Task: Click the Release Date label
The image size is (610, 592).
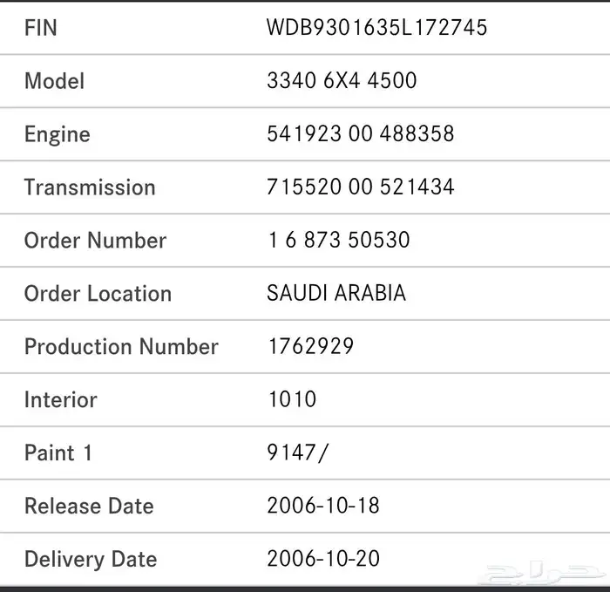Action: click(x=89, y=507)
